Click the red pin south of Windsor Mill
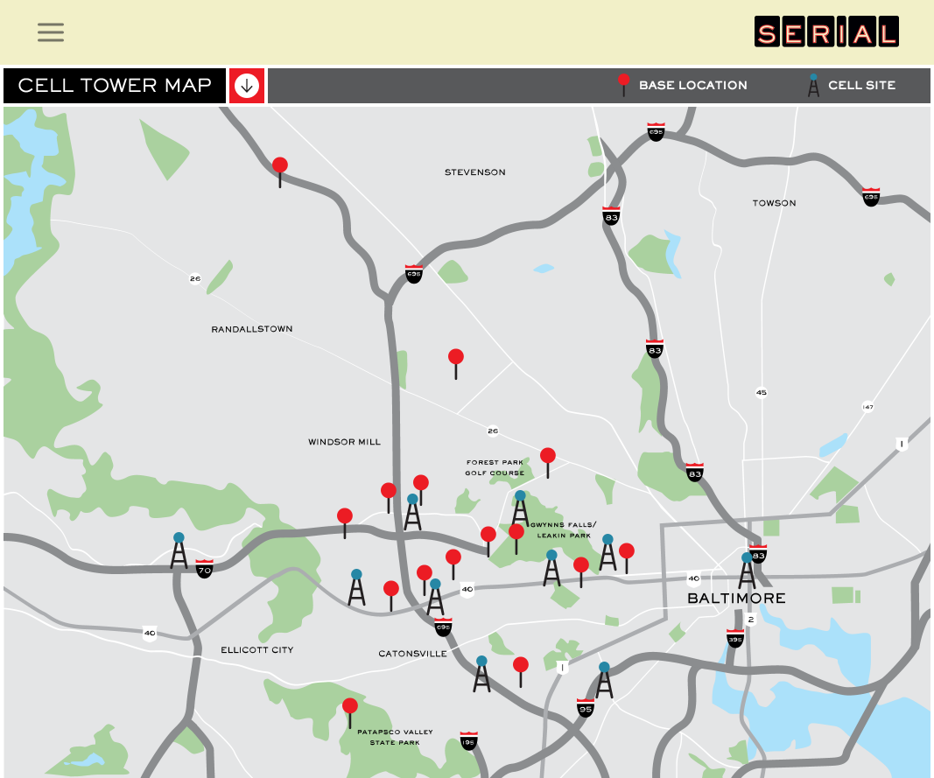Image resolution: width=934 pixels, height=778 pixels. (345, 517)
